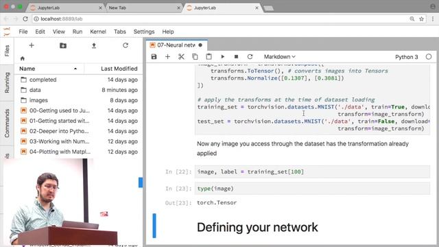Screen dimensions: 439x247
Task: Paste cell from clipboard
Action: 209,57
